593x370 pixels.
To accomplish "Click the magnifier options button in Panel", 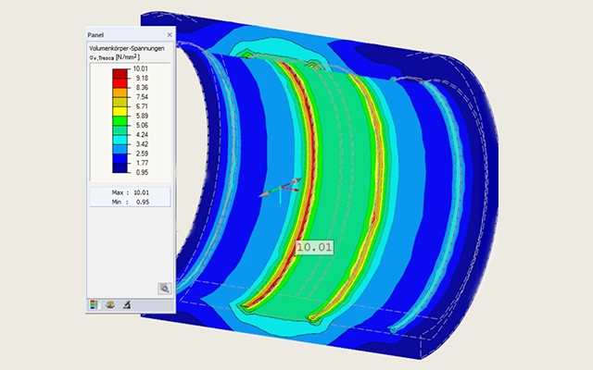I will click(x=165, y=289).
